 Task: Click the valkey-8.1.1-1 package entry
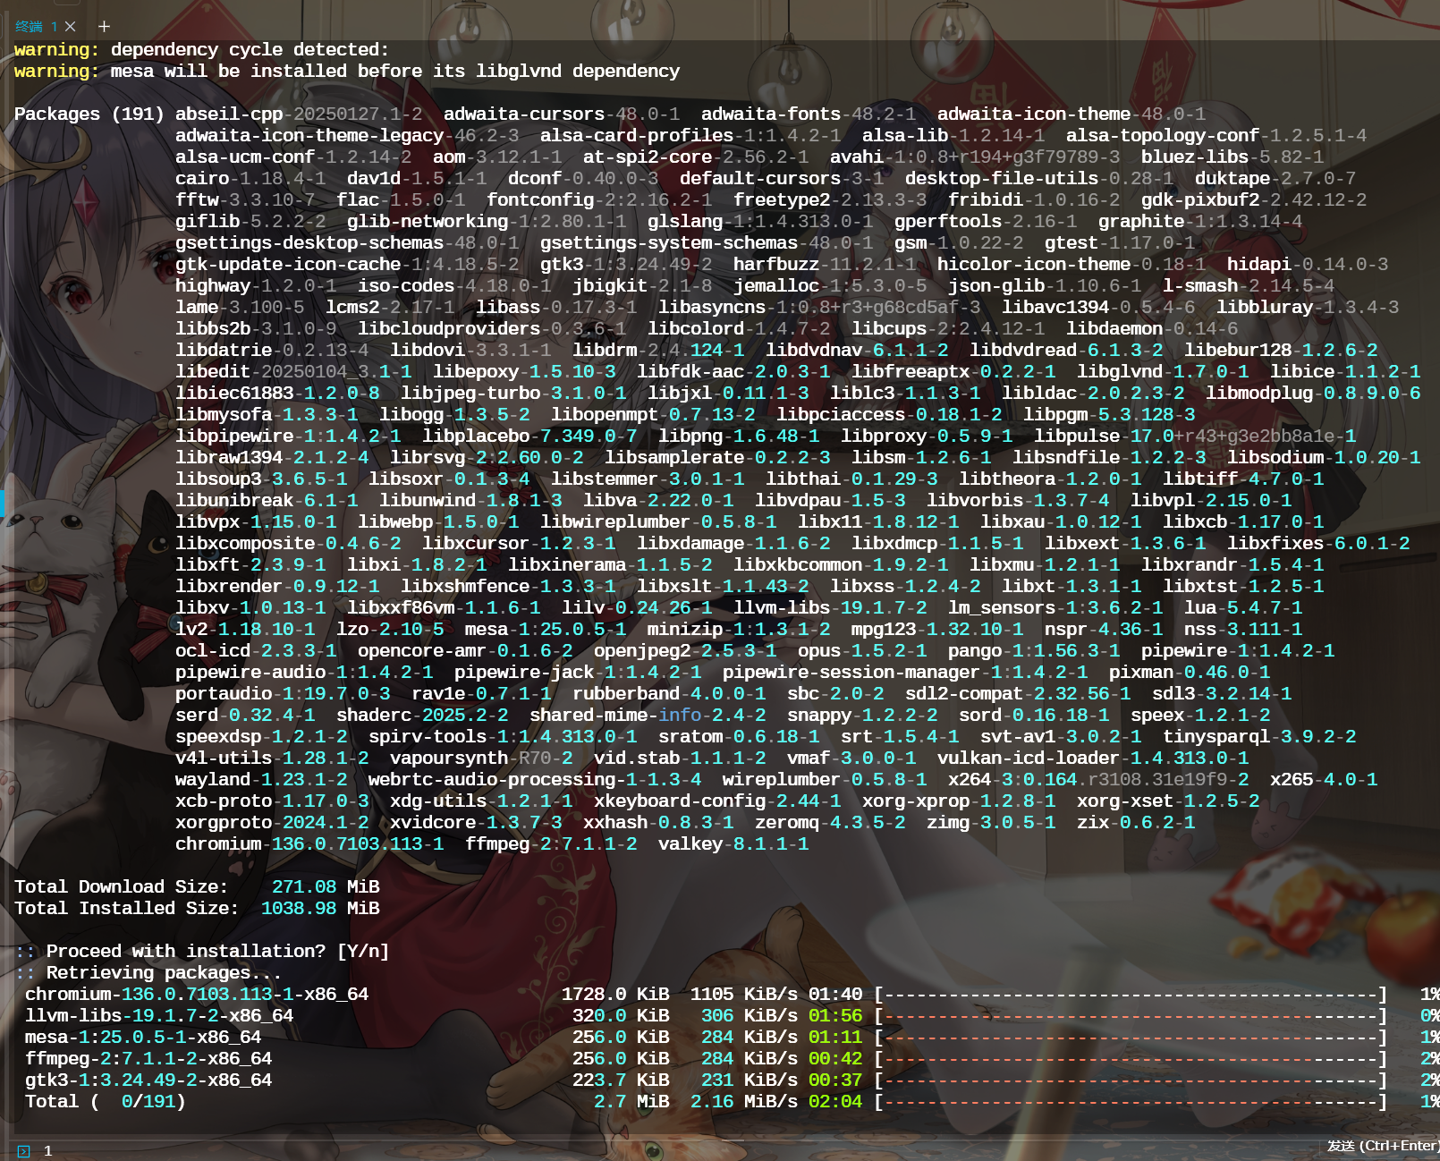point(733,844)
